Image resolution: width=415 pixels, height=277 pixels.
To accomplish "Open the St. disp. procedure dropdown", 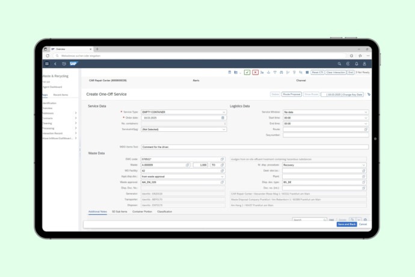I will 366,164.
